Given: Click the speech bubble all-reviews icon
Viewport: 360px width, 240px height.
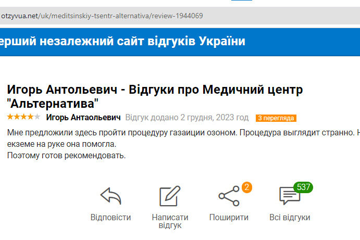Looking at the screenshot, I should pos(289,196).
